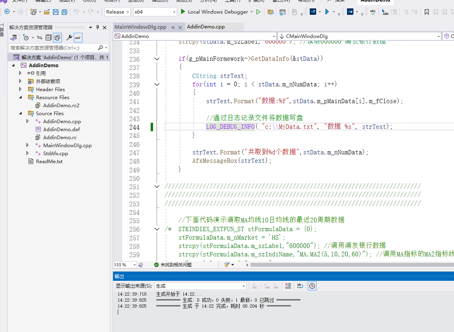Viewport: 454px width, 332px height.
Task: Click Solution Explorer switch views icon
Action: pos(13,38)
